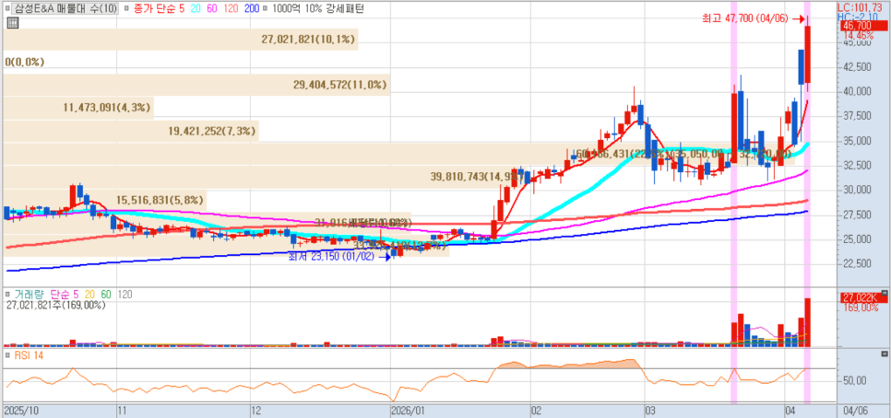Click the 29,404,572(11.0%) volume profile bar

coord(196,85)
